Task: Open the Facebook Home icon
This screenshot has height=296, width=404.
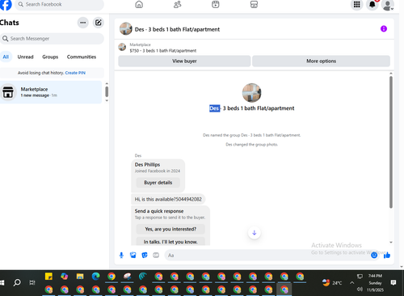Action: 139,4
